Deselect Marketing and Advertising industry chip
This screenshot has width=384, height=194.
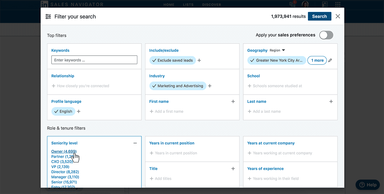(x=178, y=86)
